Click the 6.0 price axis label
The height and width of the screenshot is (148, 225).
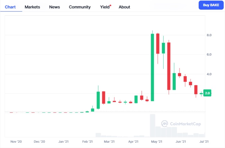tap(209, 54)
